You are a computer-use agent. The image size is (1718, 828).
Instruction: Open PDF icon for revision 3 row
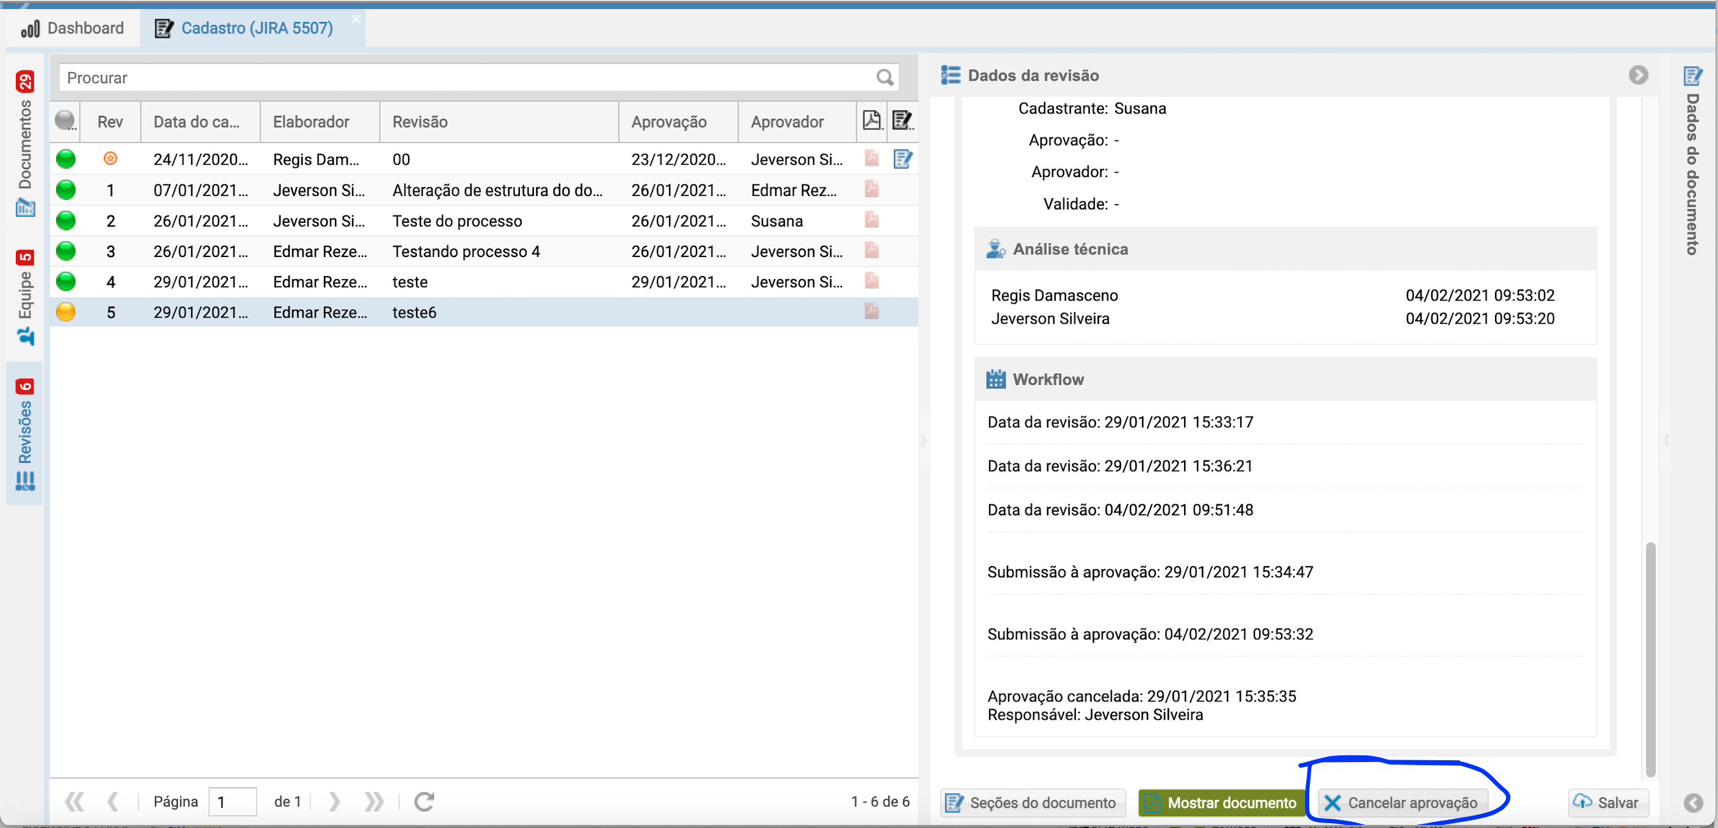click(x=871, y=251)
